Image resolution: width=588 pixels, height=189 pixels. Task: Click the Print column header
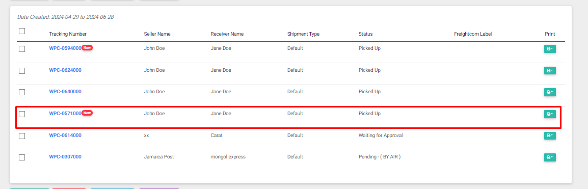(550, 34)
